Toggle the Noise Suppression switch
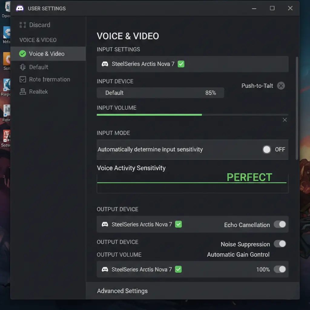The height and width of the screenshot is (310, 310). [x=280, y=244]
